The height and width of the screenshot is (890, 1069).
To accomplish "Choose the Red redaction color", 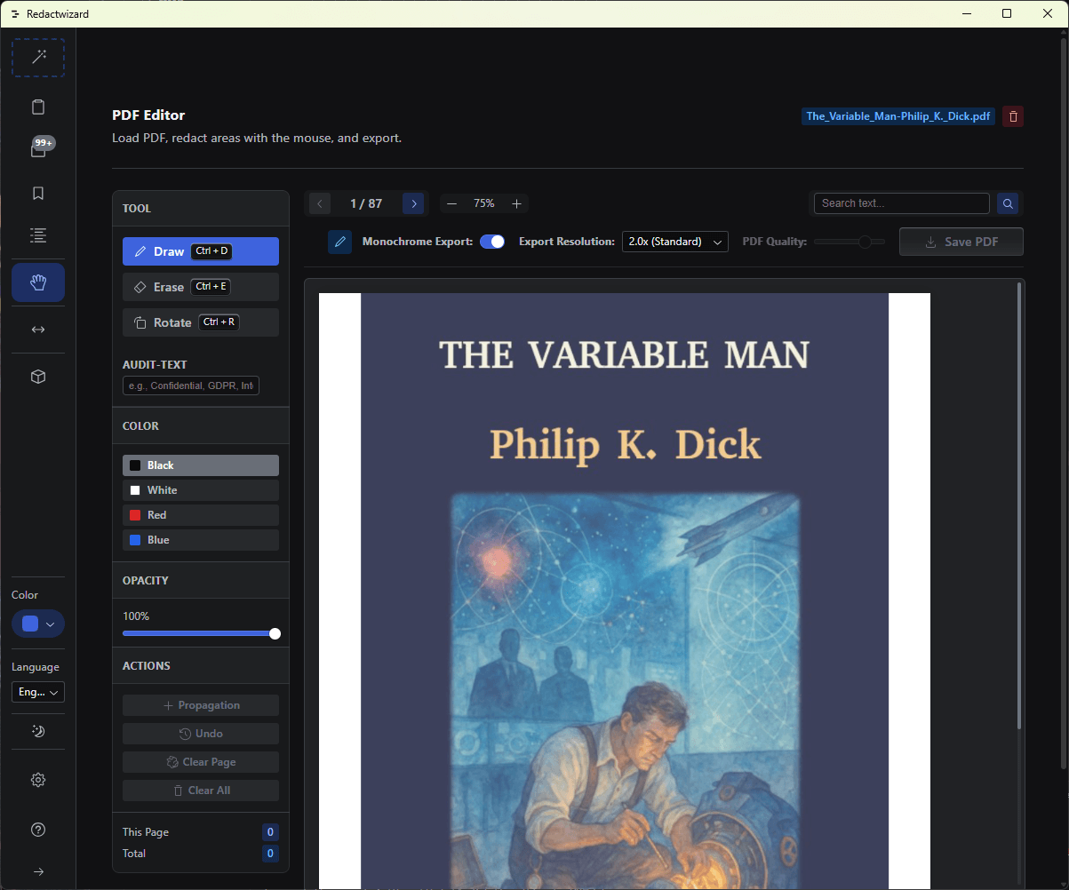I will [201, 515].
